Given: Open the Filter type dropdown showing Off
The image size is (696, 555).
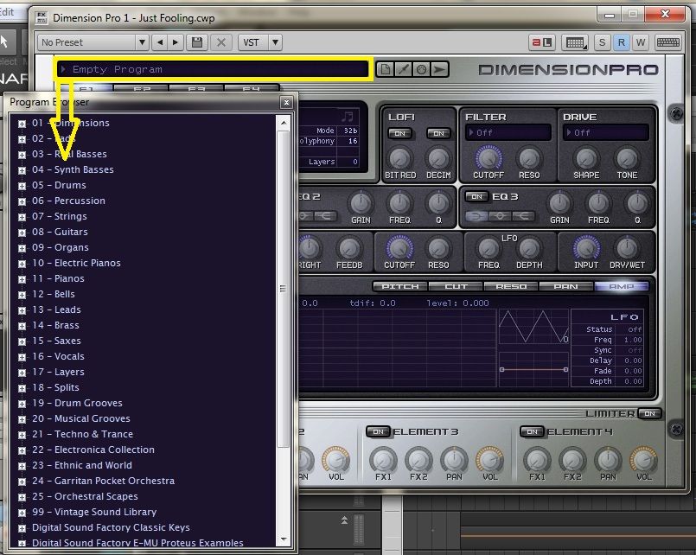Looking at the screenshot, I should coord(508,131).
